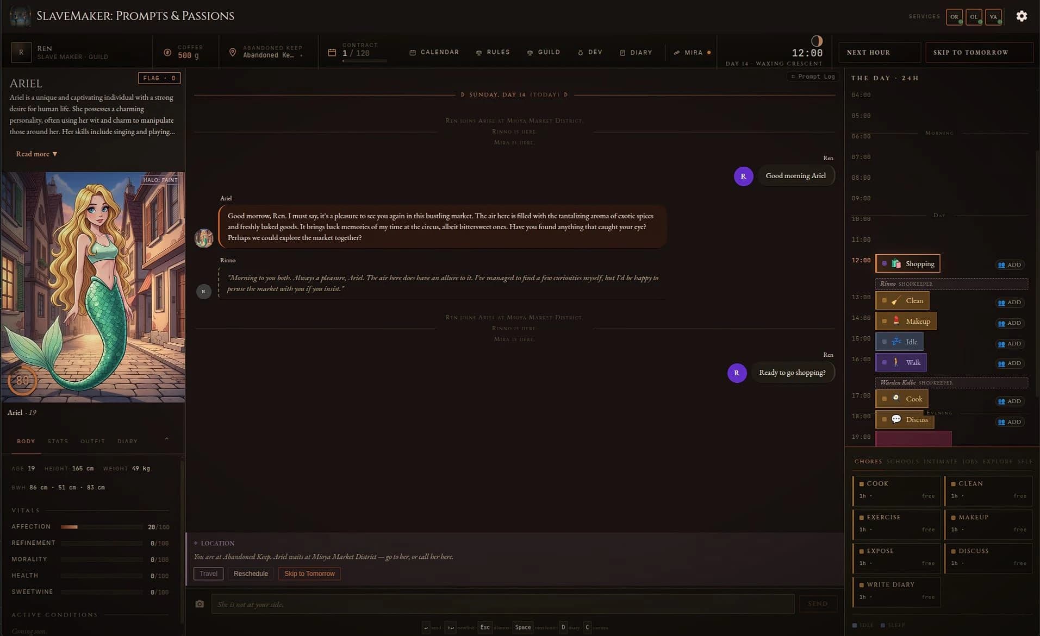Select the Intimate activity tab
Screen dimensions: 1040x636
pyautogui.click(x=940, y=462)
